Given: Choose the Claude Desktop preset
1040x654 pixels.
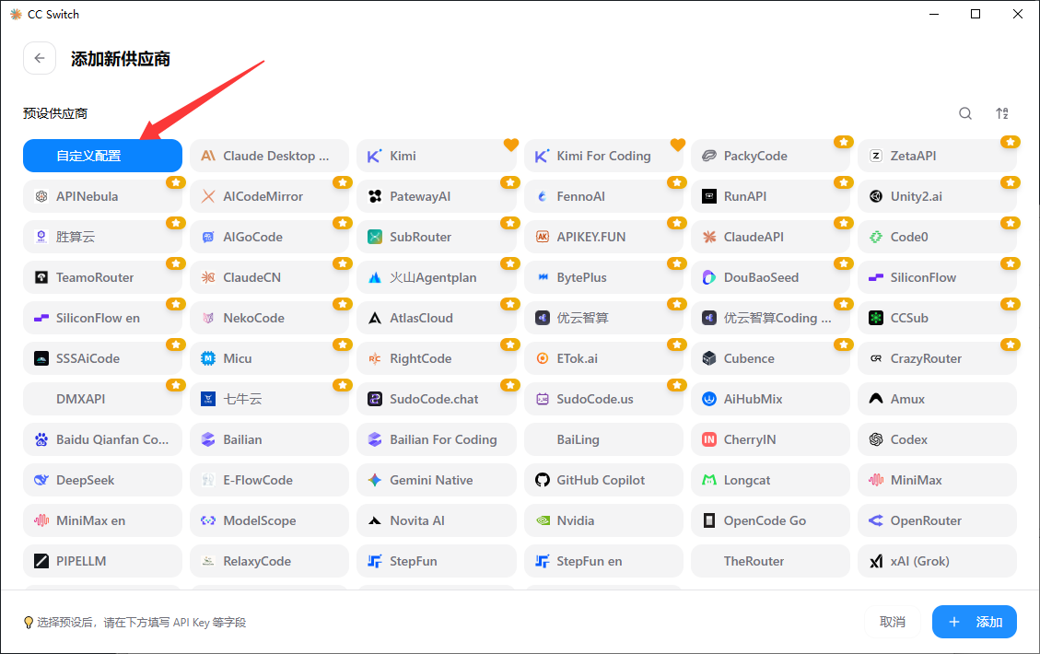Looking at the screenshot, I should tap(269, 156).
